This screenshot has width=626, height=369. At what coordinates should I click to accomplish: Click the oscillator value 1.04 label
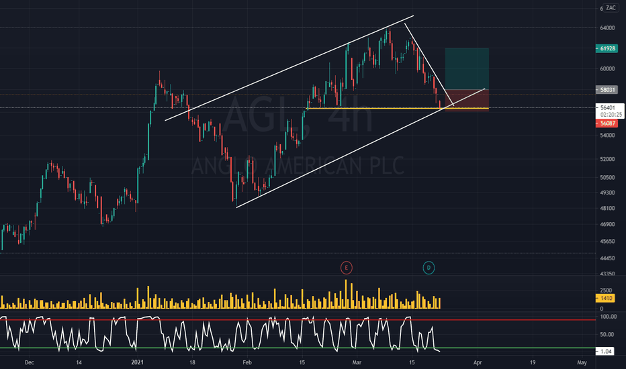coord(606,351)
